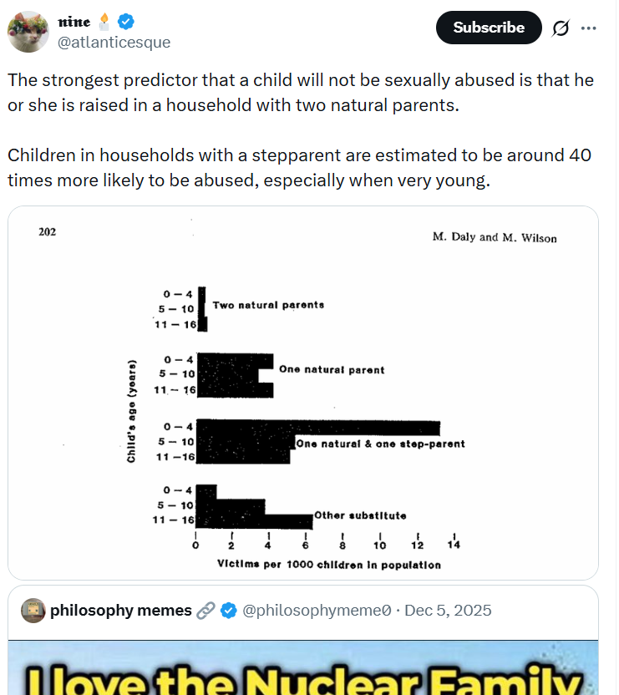619x695 pixels.
Task: Click the "nine" display name
Action: [74, 21]
